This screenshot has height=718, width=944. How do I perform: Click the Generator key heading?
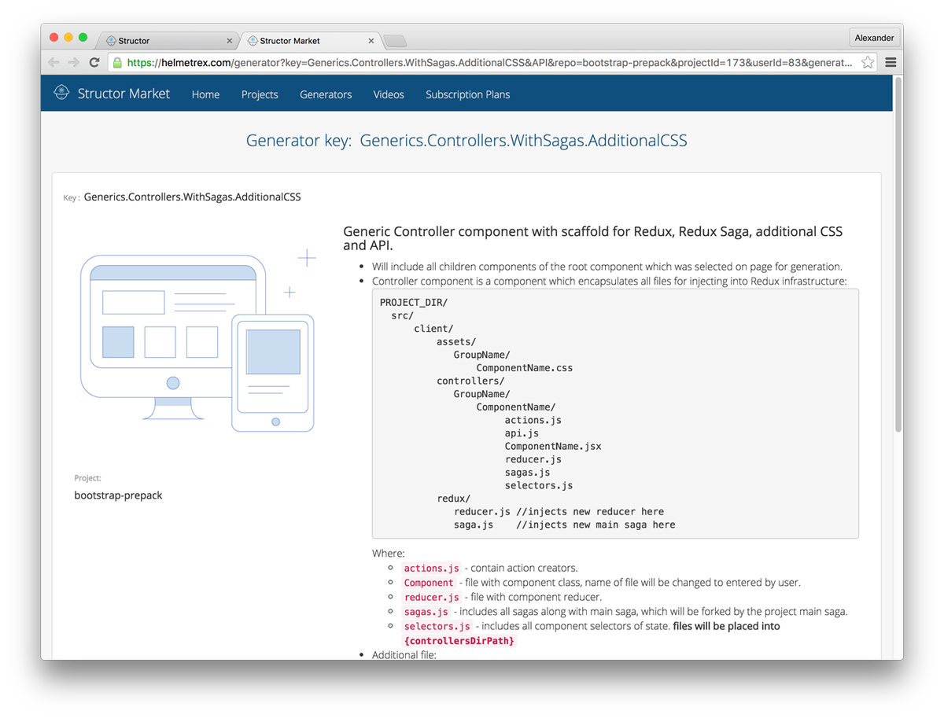(466, 141)
